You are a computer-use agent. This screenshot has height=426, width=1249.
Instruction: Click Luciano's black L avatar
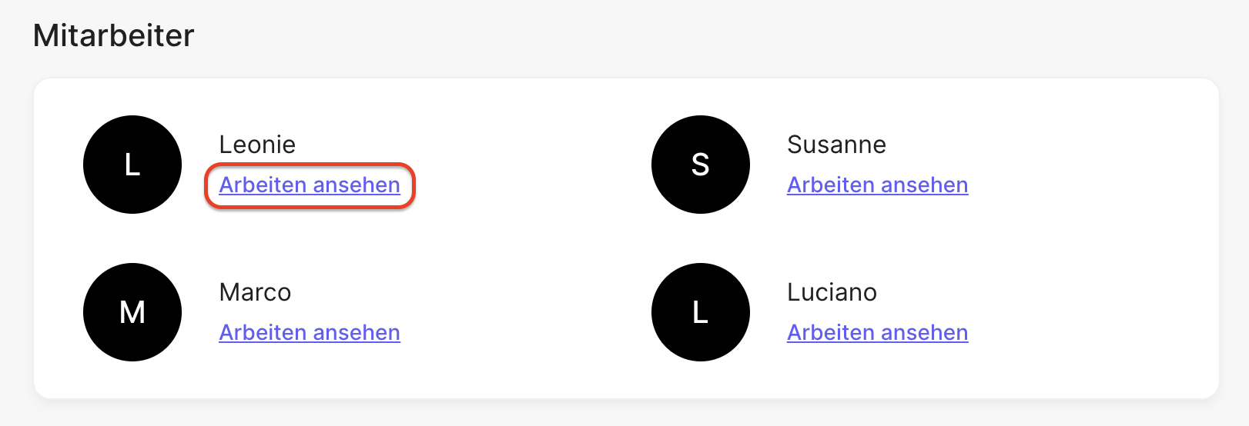[700, 312]
